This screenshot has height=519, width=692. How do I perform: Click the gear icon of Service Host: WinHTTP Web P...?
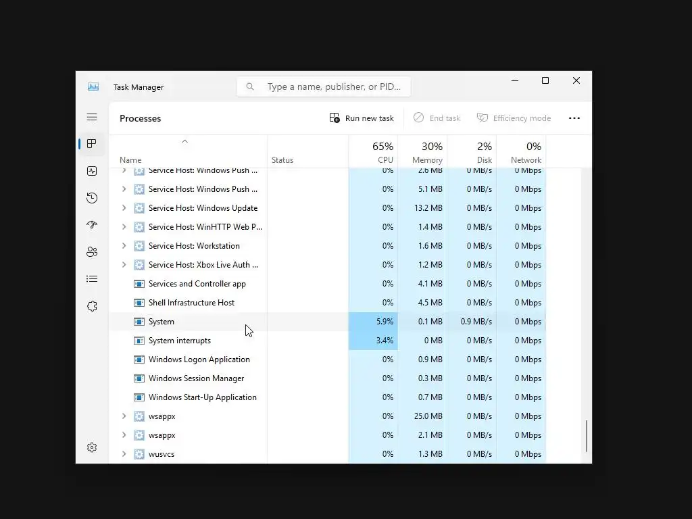coord(139,227)
